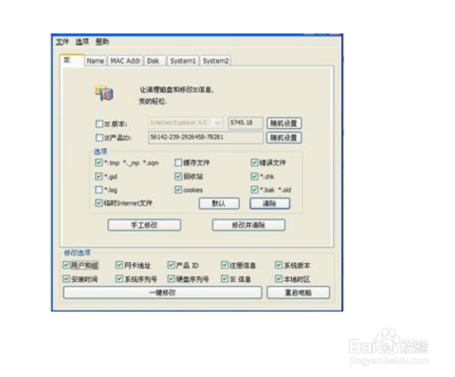Click the 5745.18 build number field

tap(246, 123)
